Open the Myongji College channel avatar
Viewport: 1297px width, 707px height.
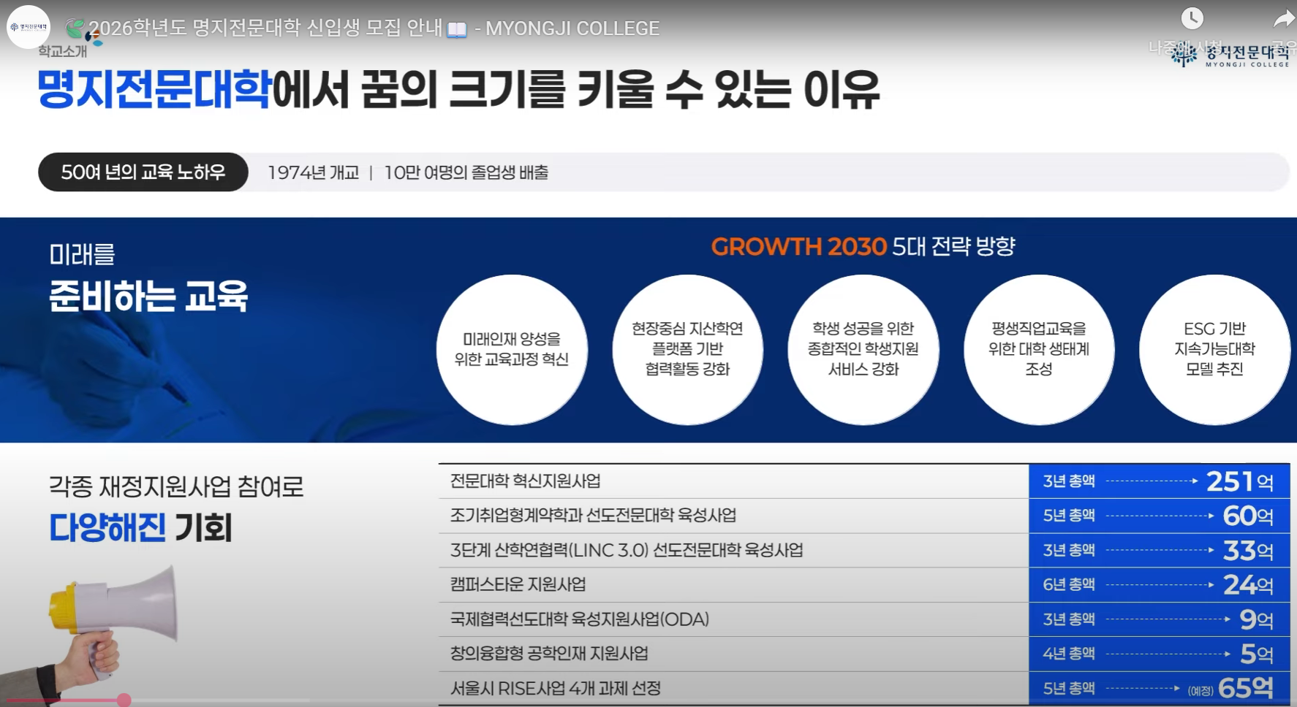29,27
